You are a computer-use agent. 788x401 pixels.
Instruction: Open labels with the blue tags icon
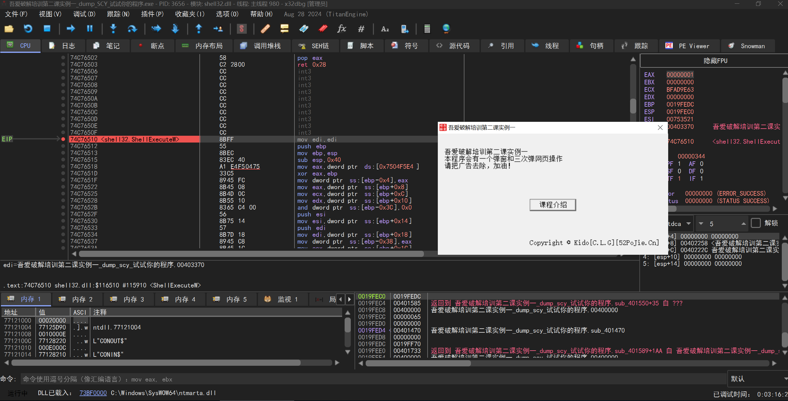[304, 29]
